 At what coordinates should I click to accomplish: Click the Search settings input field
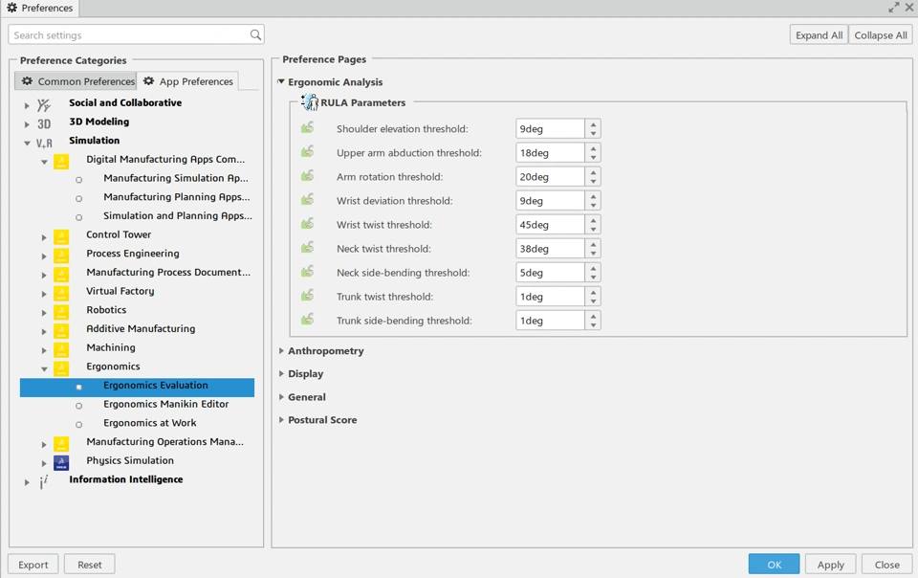click(x=128, y=35)
